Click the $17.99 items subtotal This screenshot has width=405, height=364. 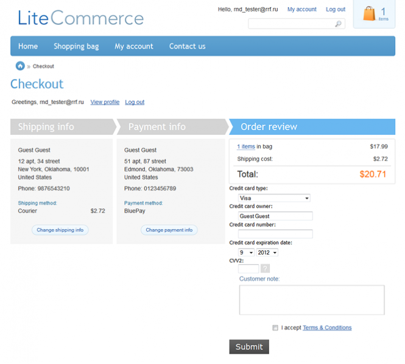coord(379,146)
